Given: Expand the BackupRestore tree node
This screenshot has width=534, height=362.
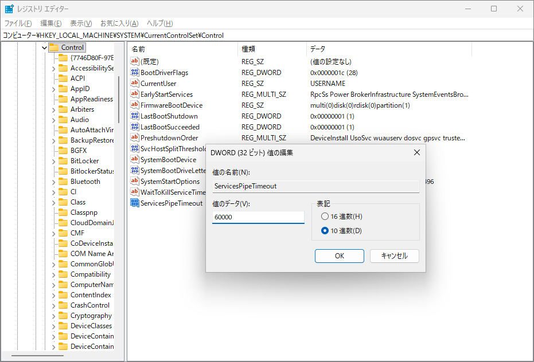Looking at the screenshot, I should [x=53, y=141].
